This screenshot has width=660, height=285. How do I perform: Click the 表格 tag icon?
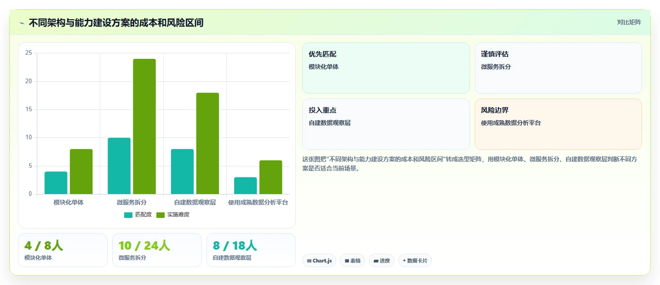point(347,261)
